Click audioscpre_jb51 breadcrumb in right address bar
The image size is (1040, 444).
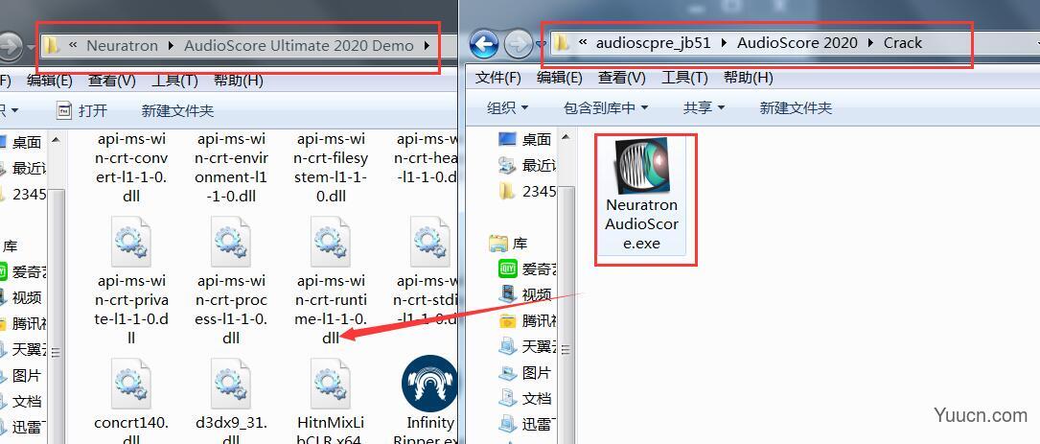[654, 43]
